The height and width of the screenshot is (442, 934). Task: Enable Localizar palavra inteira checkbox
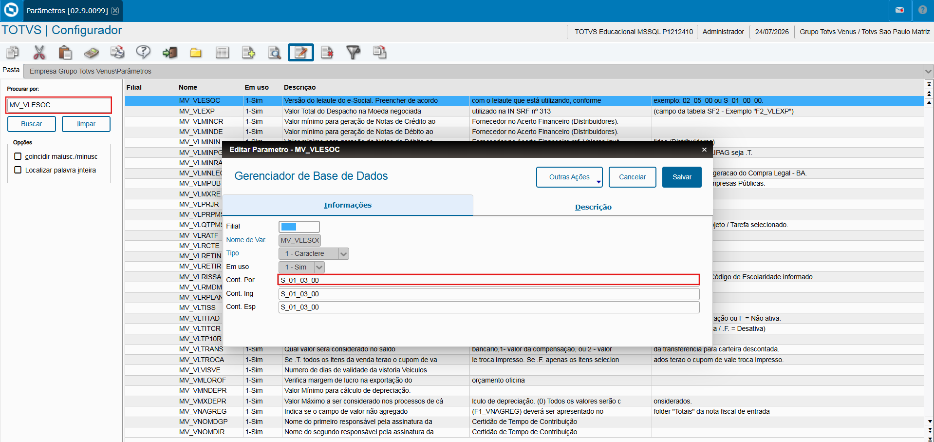[18, 170]
